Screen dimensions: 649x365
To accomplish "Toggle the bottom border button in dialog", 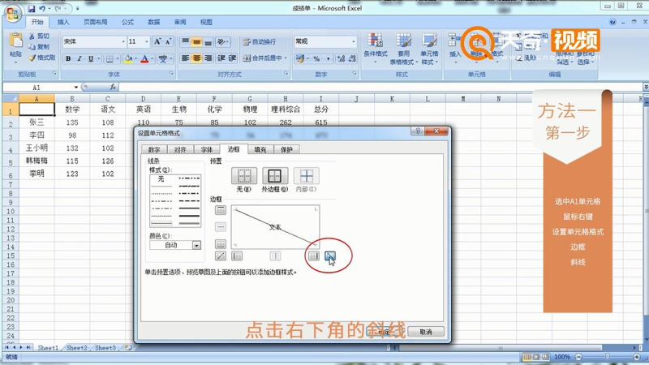I will (221, 244).
